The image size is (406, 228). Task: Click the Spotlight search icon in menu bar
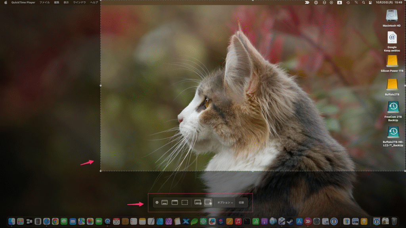[x=363, y=2]
